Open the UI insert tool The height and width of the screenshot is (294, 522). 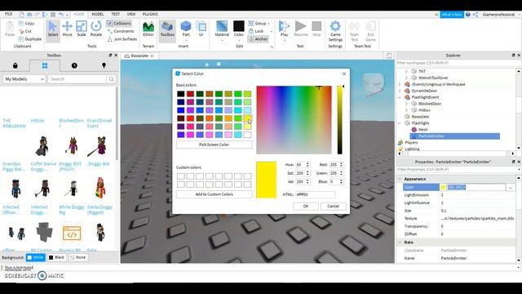(x=201, y=29)
